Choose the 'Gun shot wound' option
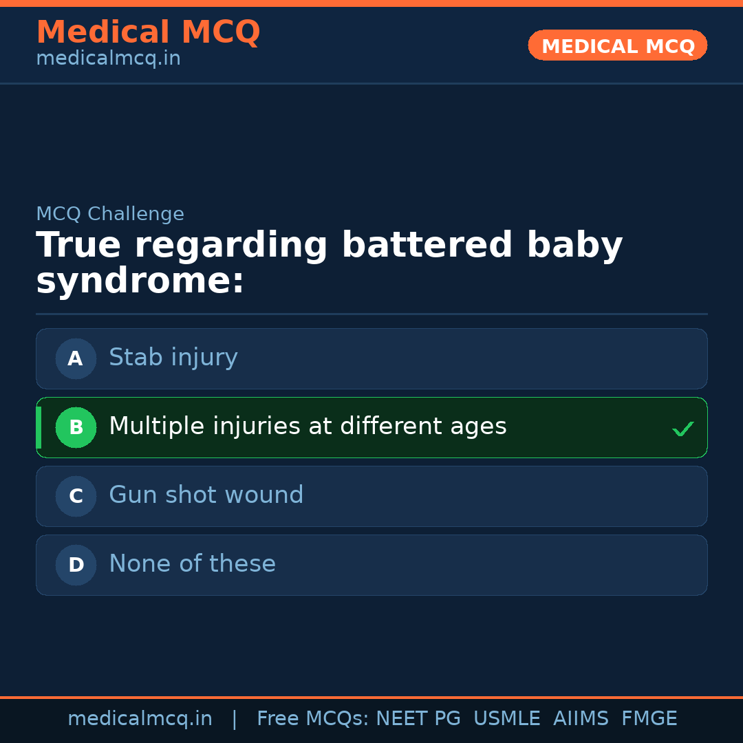743x743 pixels. point(206,495)
